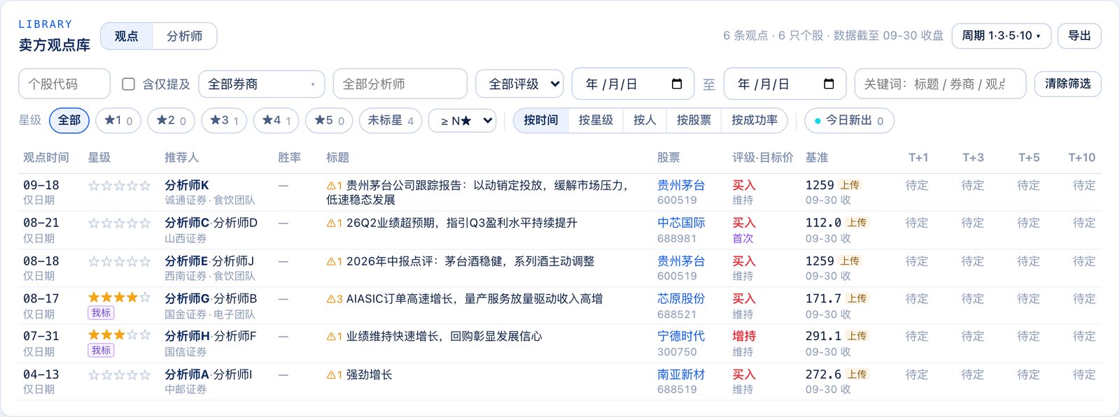Switch to 观点 tab
The image size is (1120, 417).
127,36
